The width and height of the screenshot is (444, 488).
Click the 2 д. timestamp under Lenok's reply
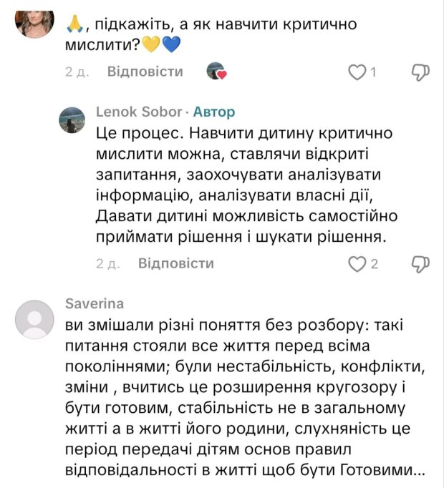click(107, 265)
